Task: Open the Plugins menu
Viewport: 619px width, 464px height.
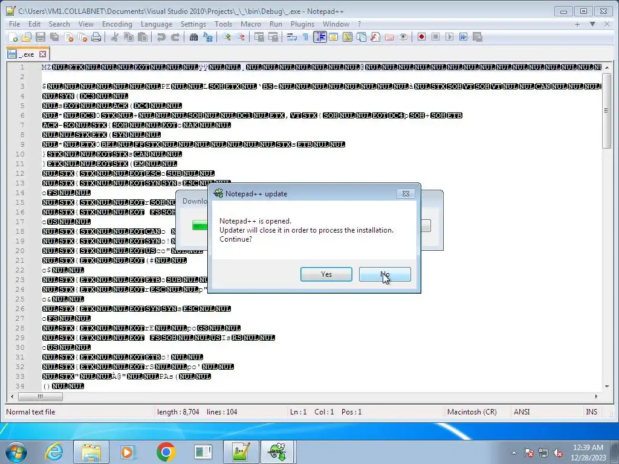Action: (302, 24)
